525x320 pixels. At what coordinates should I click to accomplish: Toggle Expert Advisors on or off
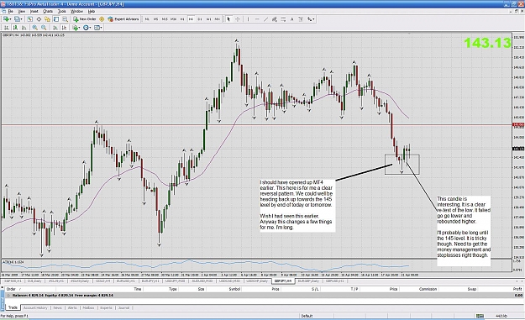[123, 19]
